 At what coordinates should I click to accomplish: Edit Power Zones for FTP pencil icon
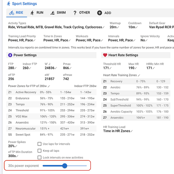[x=49, y=86]
